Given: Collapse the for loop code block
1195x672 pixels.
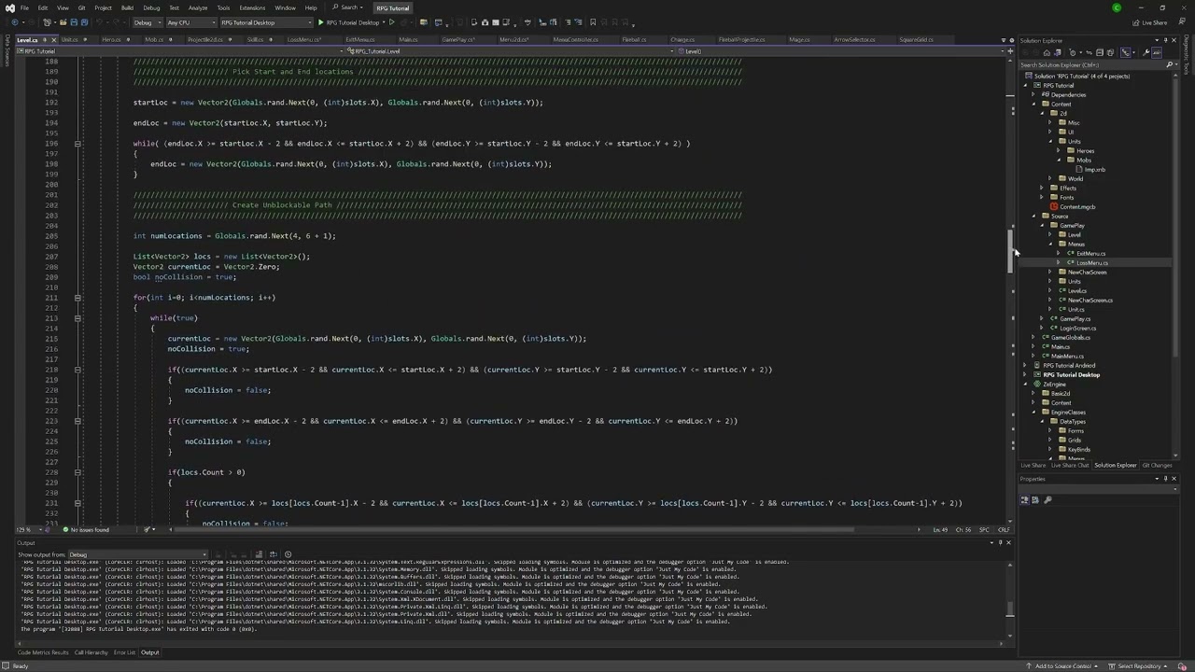Looking at the screenshot, I should [77, 298].
